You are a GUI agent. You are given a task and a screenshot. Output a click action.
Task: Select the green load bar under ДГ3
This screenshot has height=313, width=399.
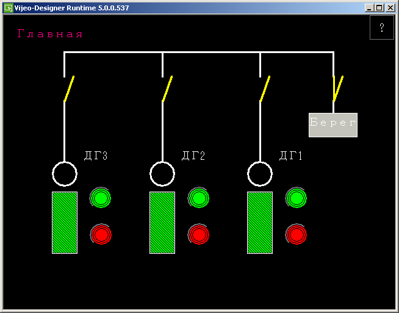pos(65,222)
